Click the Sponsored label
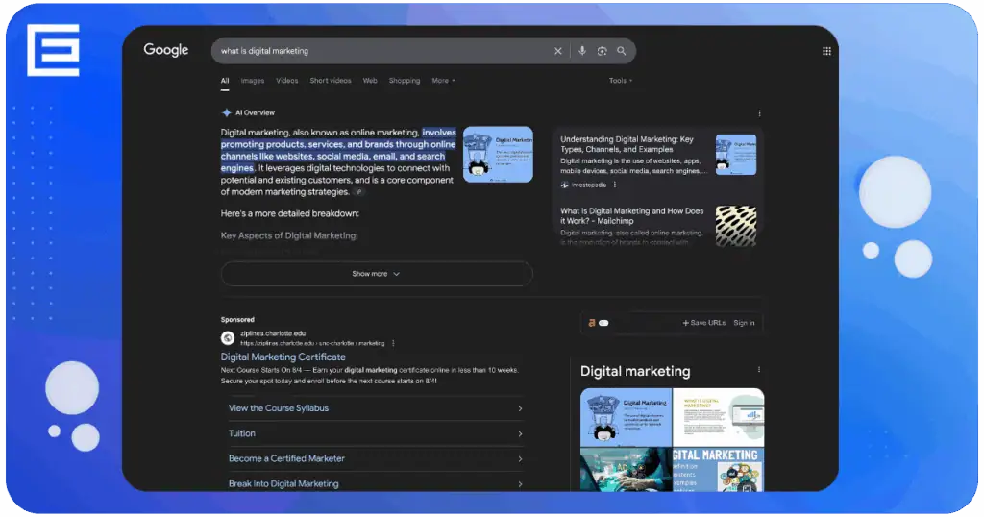The width and height of the screenshot is (984, 517). [x=237, y=319]
